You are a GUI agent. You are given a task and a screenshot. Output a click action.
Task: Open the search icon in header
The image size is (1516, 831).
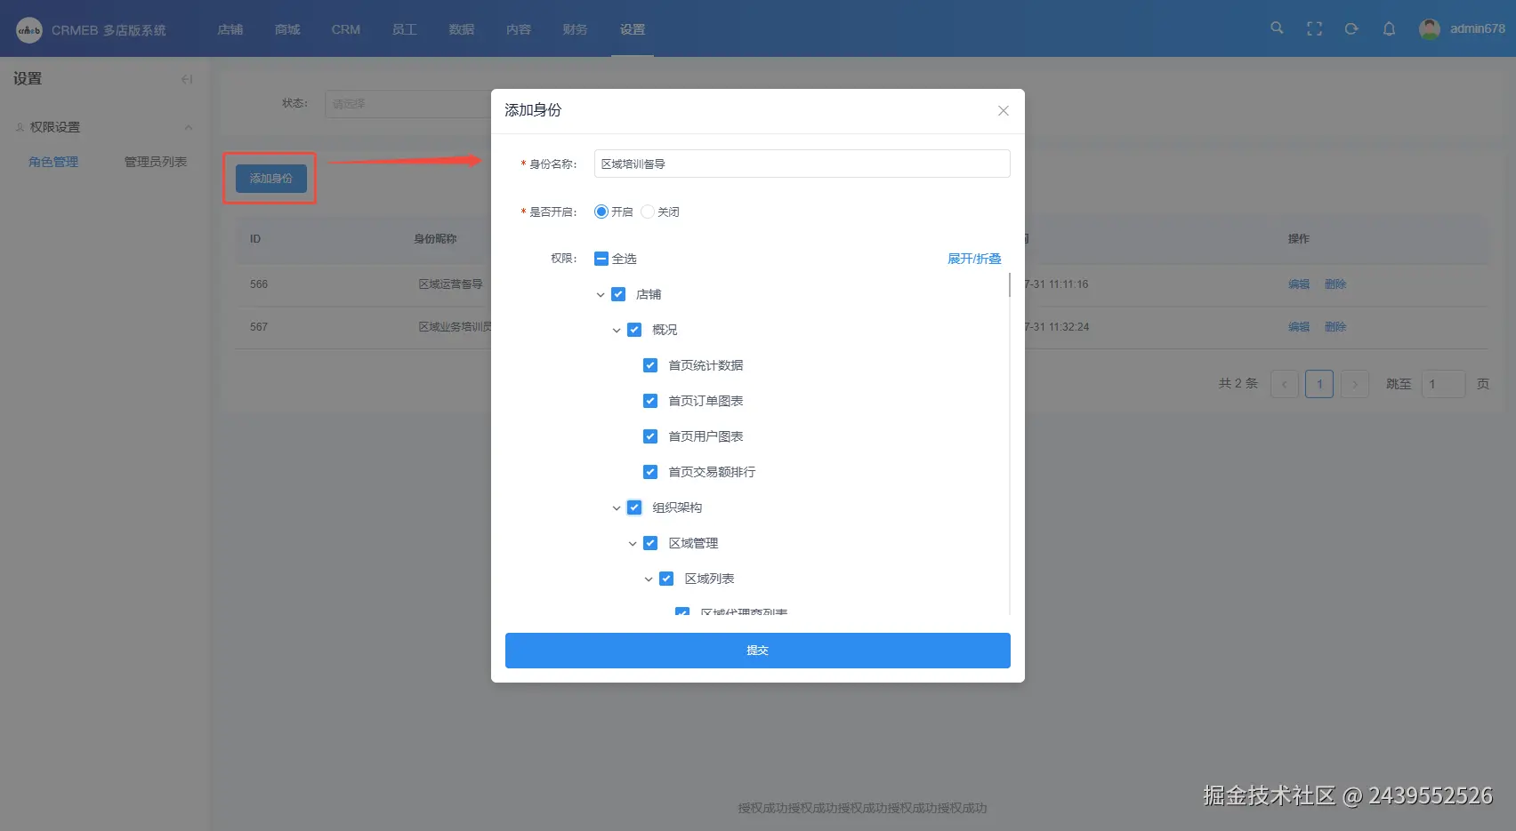1277,28
